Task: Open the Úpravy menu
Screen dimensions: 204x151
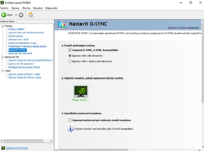Action: (x=15, y=8)
